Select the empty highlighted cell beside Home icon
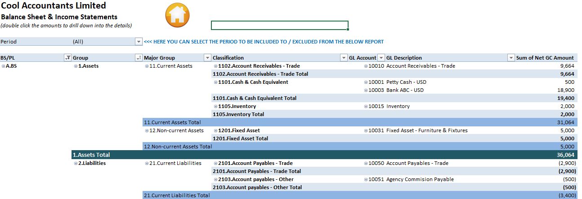Image resolution: width=582 pixels, height=199 pixels. 280,25
